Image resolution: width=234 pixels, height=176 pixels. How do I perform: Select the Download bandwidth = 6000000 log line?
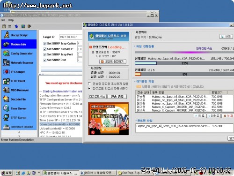(x=60, y=124)
